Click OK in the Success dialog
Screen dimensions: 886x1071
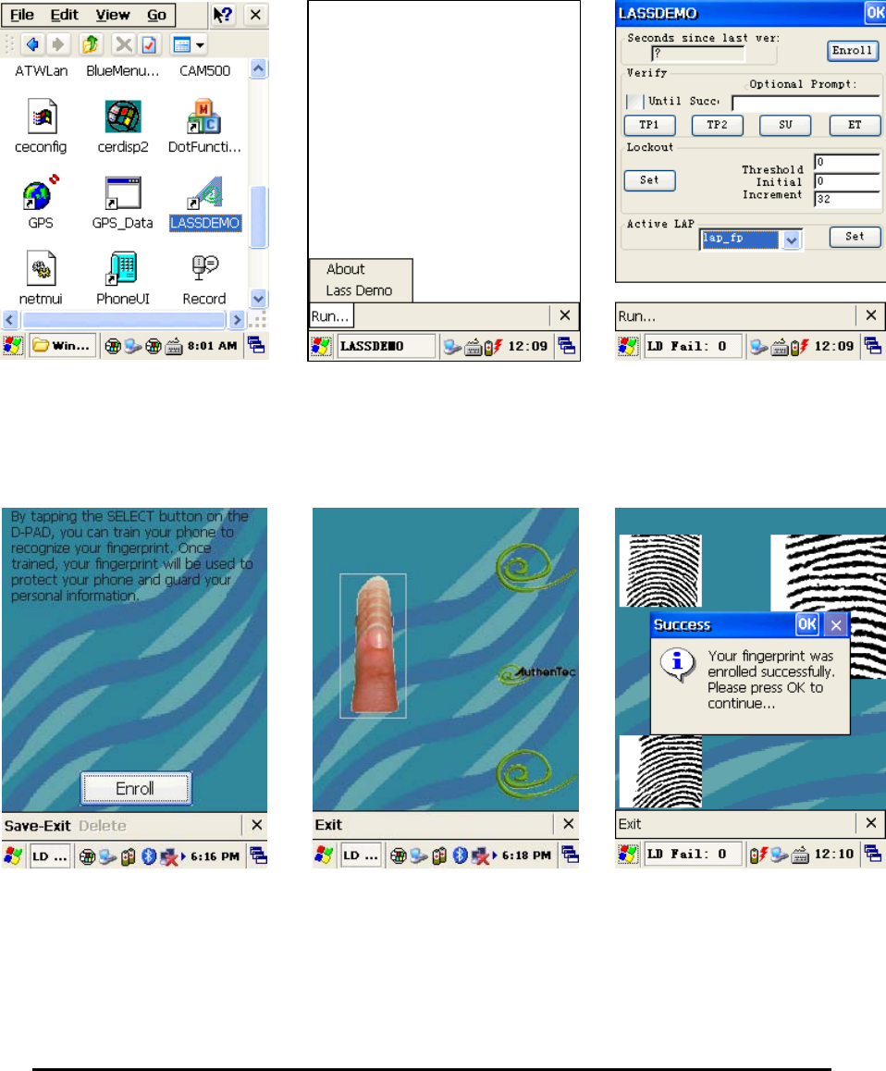806,624
